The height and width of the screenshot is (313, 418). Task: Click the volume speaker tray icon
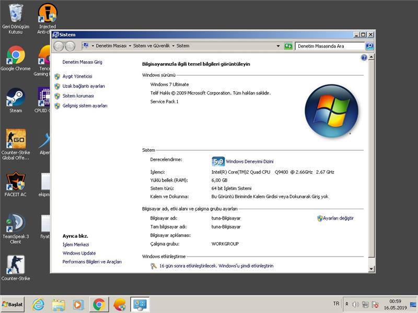355,304
